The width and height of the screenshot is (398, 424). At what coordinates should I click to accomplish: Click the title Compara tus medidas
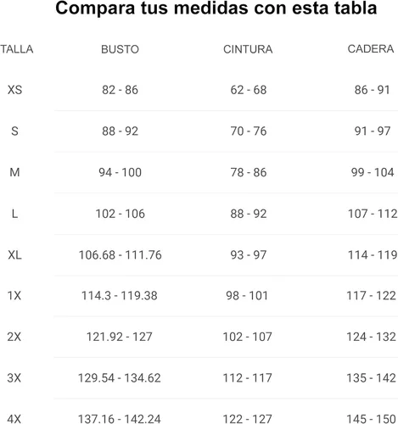click(154, 8)
